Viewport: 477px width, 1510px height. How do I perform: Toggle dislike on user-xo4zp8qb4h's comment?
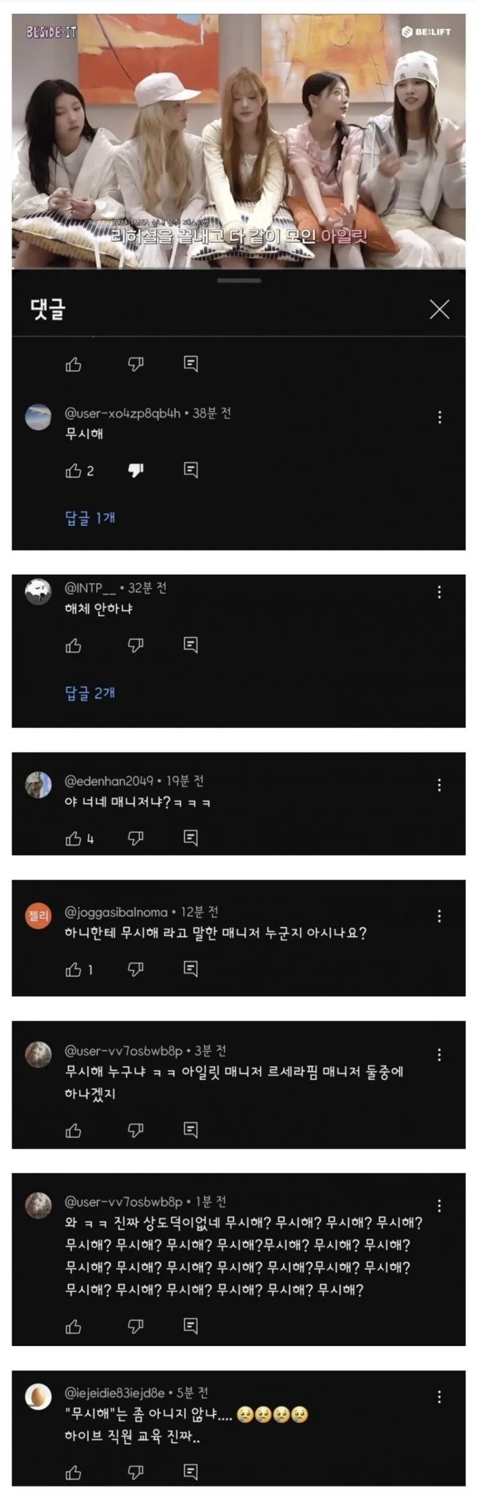[135, 470]
